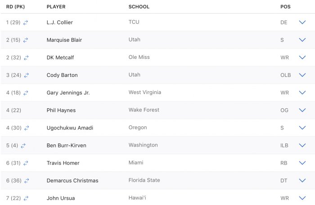Expand the Phil Haynes row chevron
This screenshot has width=315, height=205.
[302, 110]
